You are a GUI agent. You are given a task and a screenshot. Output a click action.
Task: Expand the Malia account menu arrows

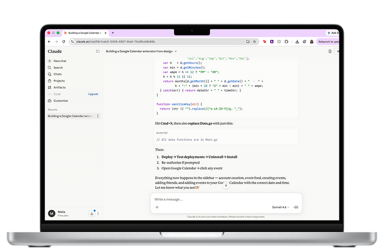tap(98, 213)
